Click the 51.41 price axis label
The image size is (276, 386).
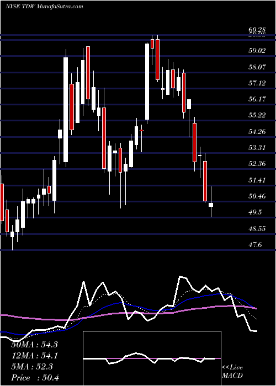tap(257, 180)
